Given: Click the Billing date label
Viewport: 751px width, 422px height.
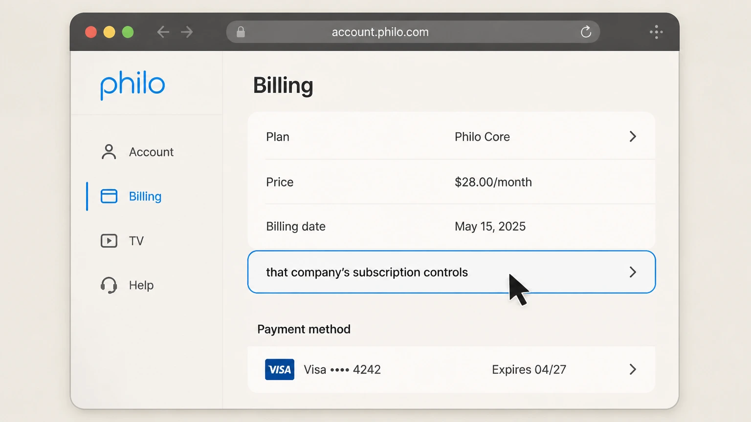Looking at the screenshot, I should click(296, 227).
